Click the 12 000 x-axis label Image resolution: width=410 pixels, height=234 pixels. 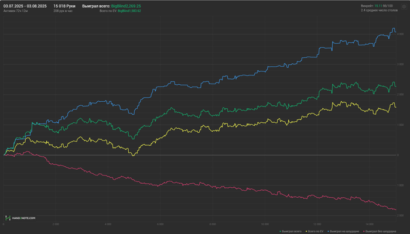tap(317, 224)
